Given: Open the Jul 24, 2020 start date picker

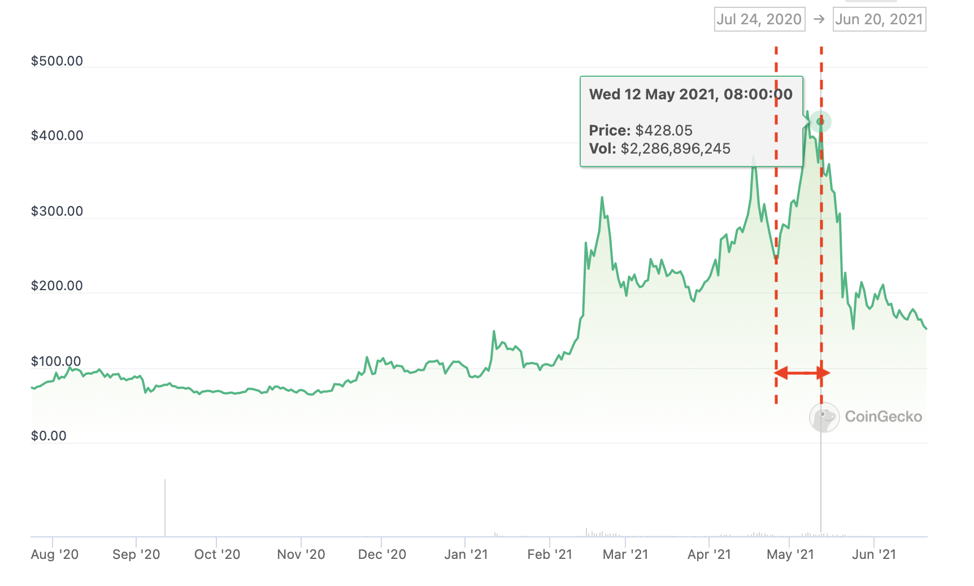Looking at the screenshot, I should click(x=759, y=19).
